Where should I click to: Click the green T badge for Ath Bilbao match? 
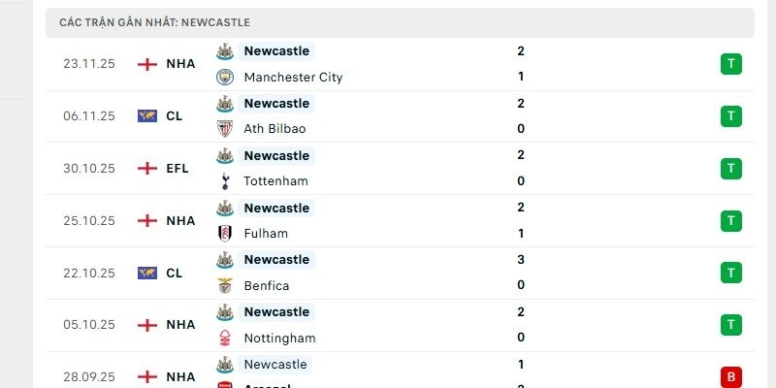point(730,116)
